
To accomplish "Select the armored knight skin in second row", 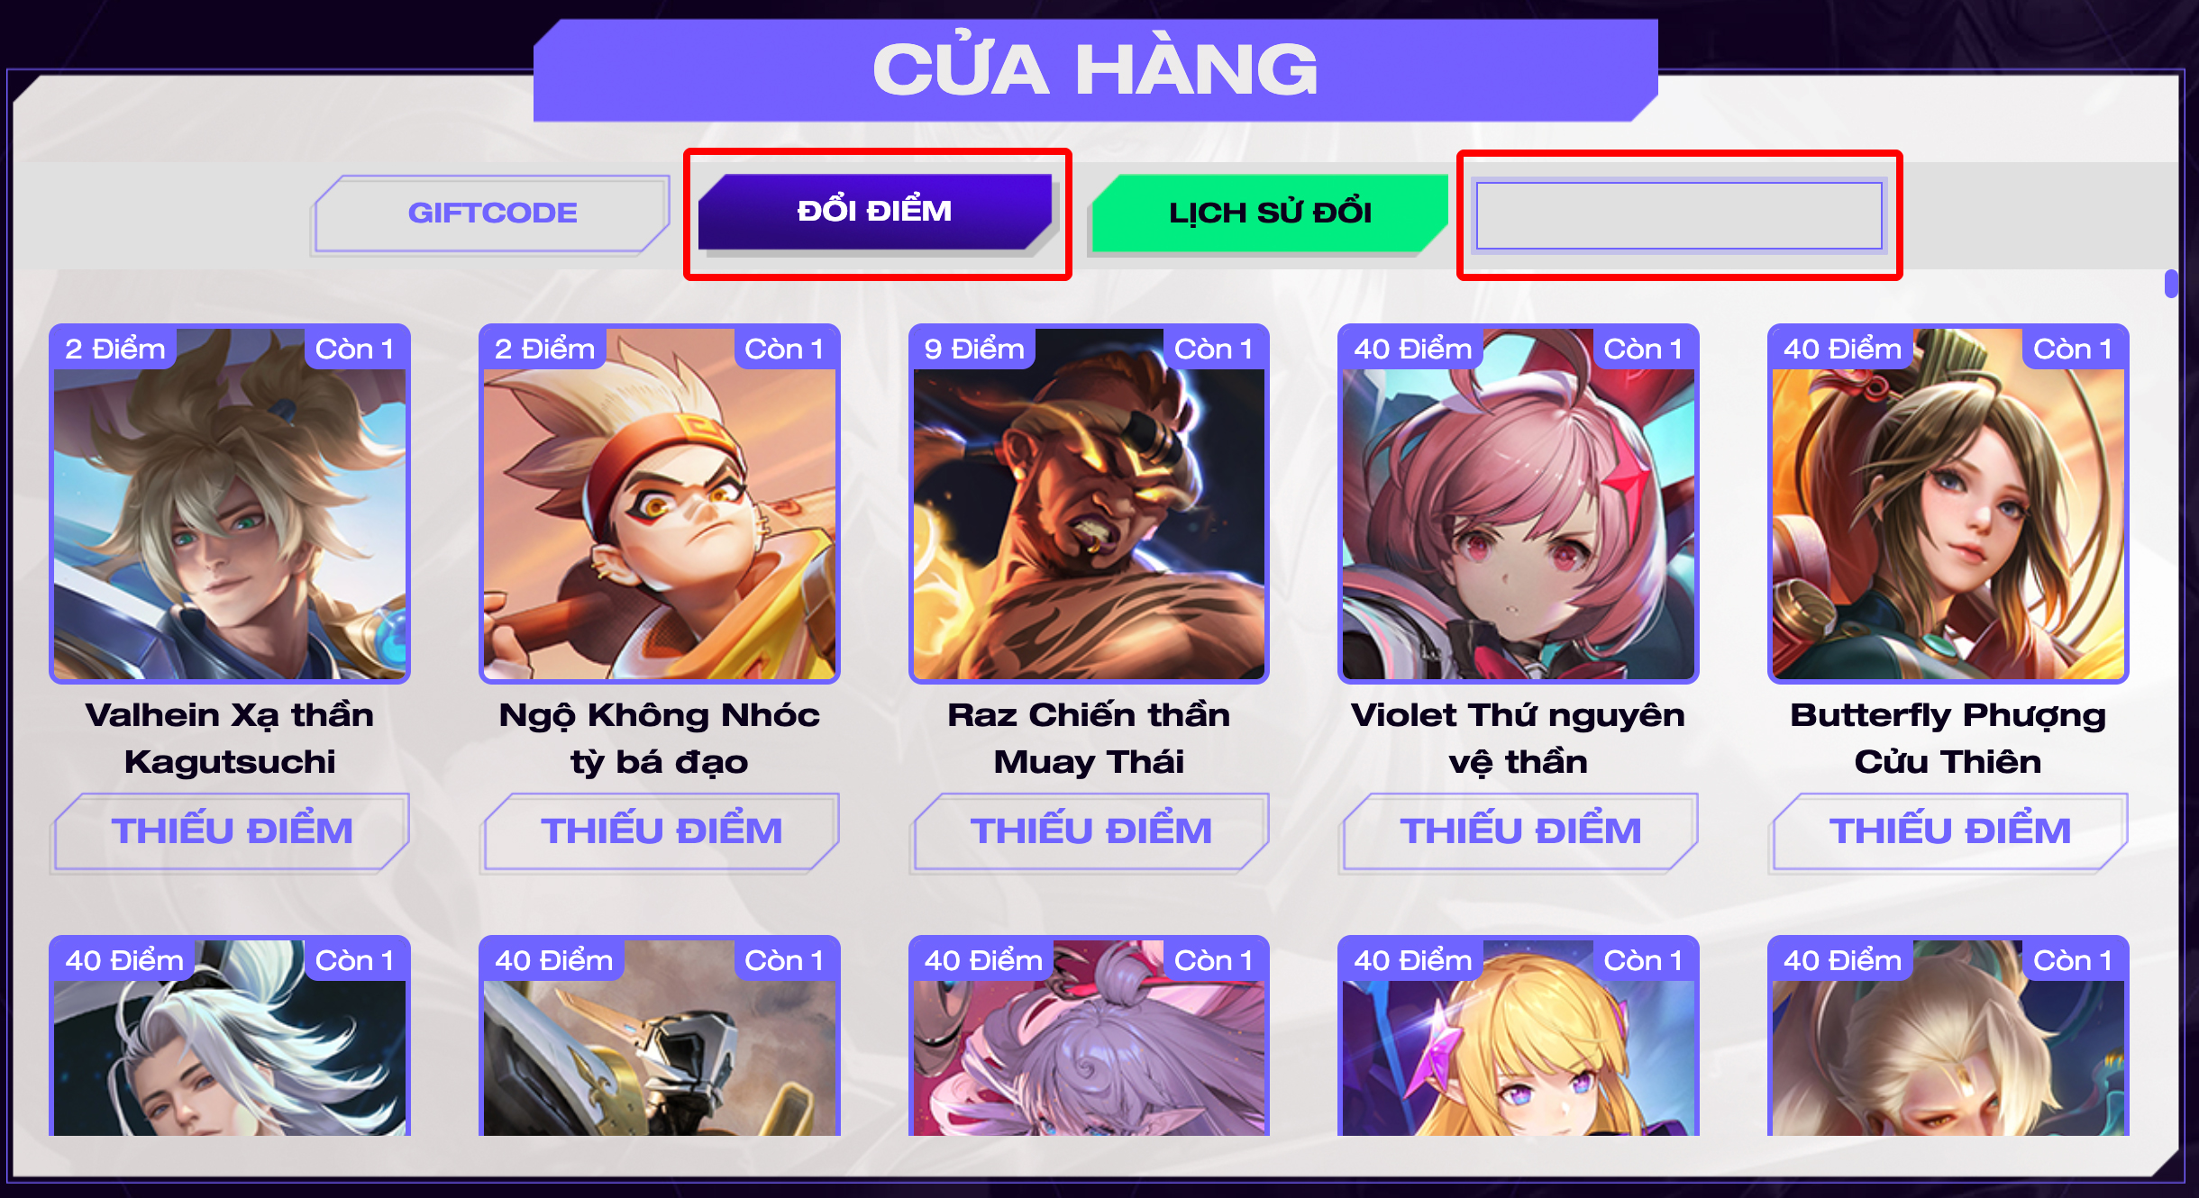I will [x=660, y=1036].
